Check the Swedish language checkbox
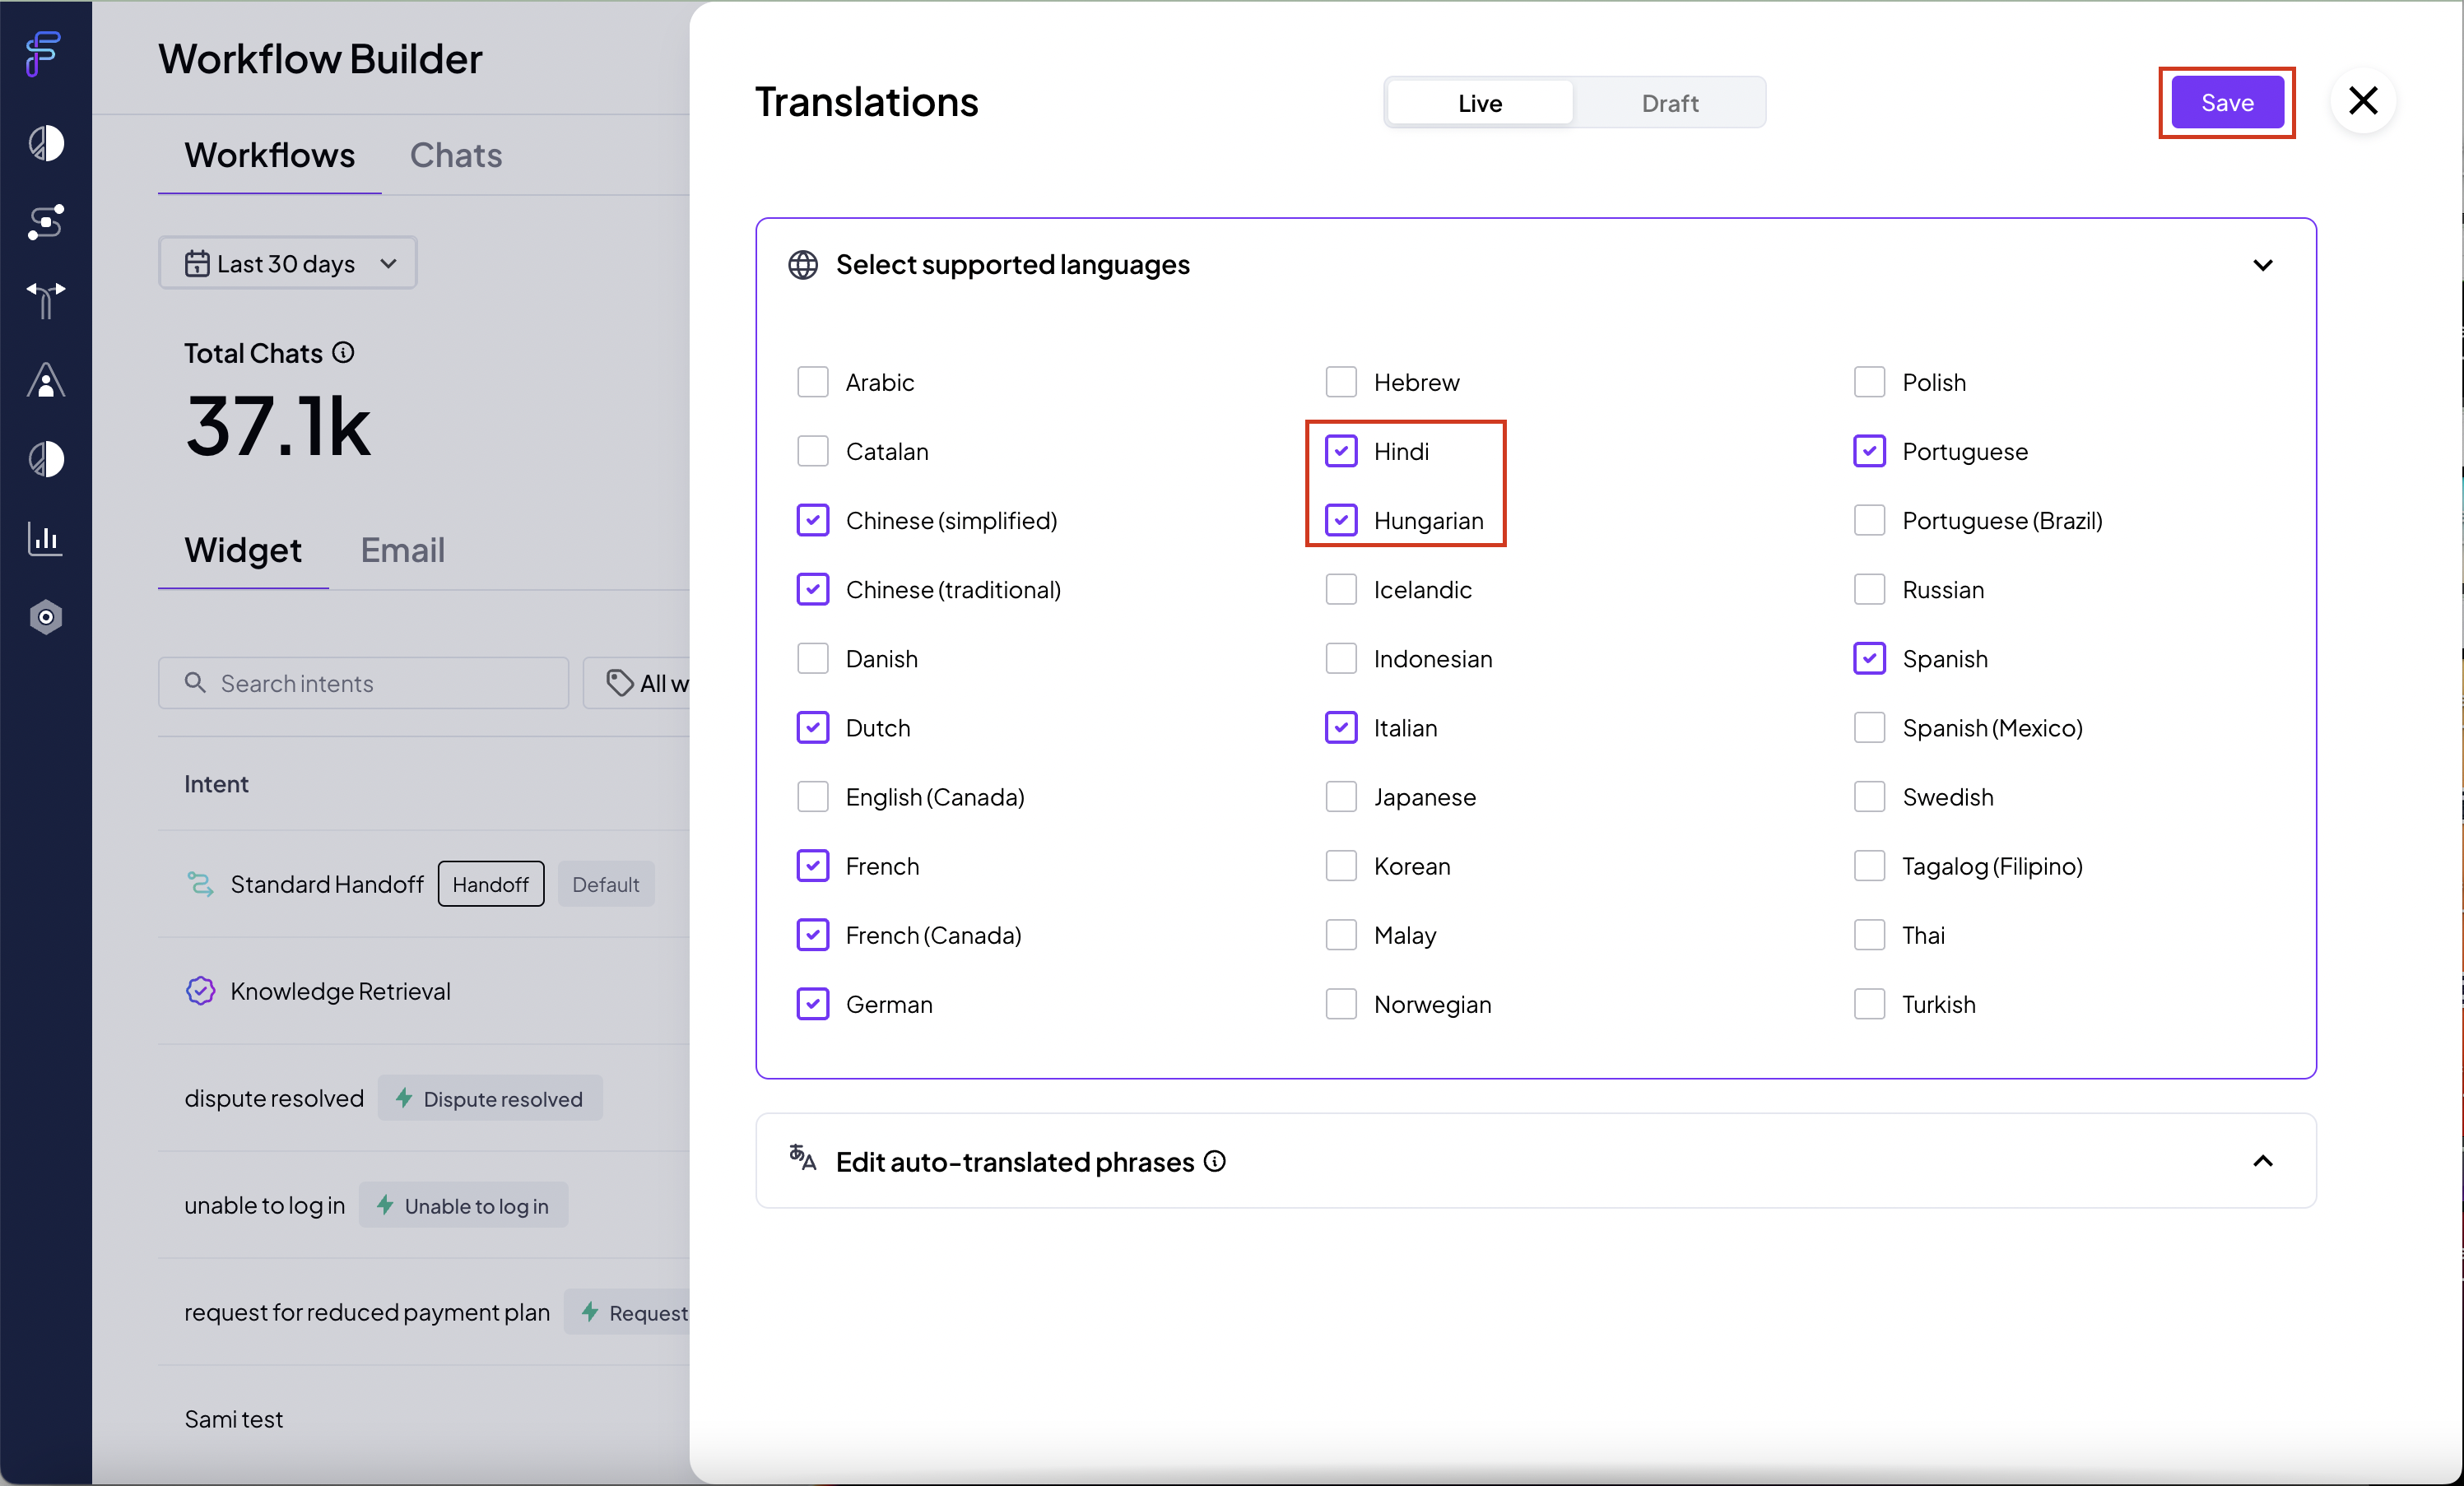This screenshot has width=2464, height=1486. (1869, 797)
